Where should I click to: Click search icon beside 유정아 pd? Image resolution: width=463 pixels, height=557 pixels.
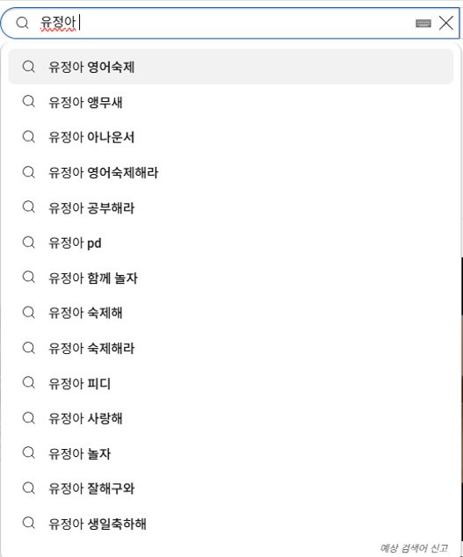tap(29, 242)
